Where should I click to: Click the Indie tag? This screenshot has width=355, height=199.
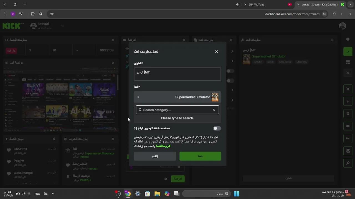pos(270,62)
